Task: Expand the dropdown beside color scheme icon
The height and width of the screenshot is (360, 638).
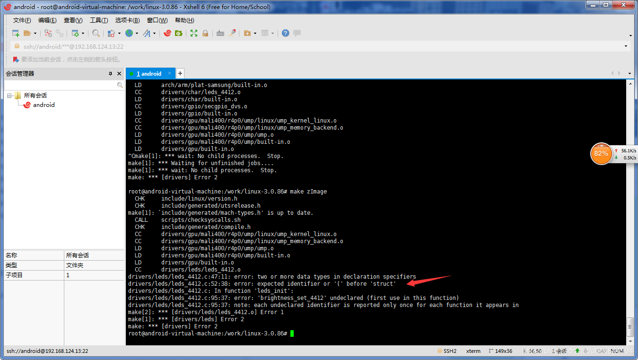Action: [x=119, y=33]
